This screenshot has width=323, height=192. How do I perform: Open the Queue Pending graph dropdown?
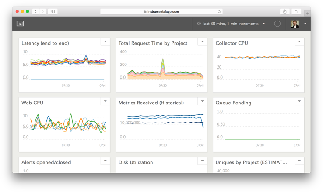click(299, 101)
